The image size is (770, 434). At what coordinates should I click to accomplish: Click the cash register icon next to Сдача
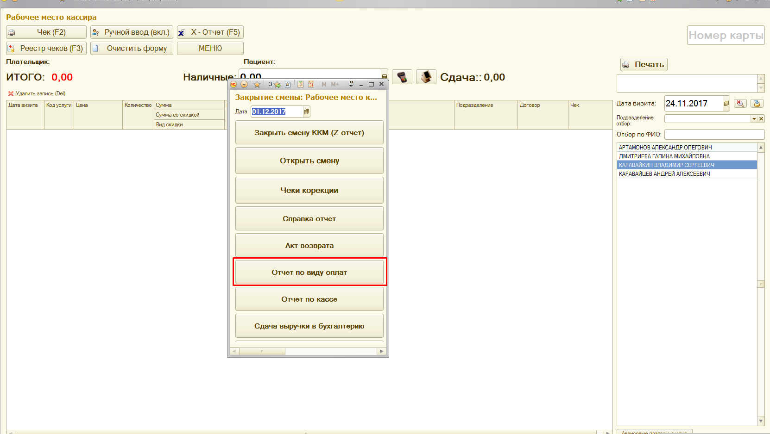coord(426,77)
